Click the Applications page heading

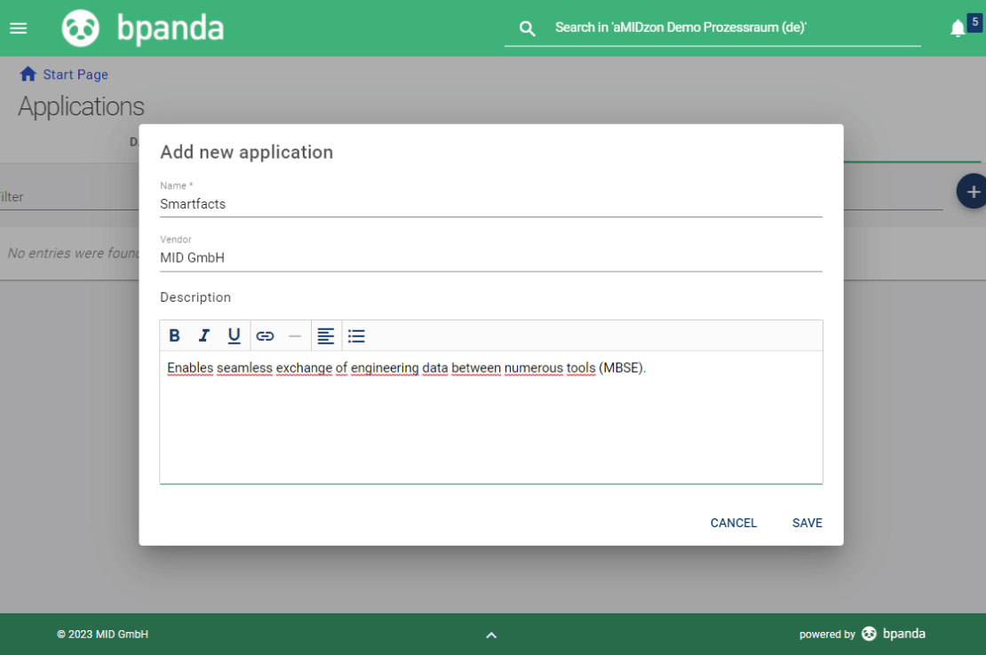click(81, 107)
